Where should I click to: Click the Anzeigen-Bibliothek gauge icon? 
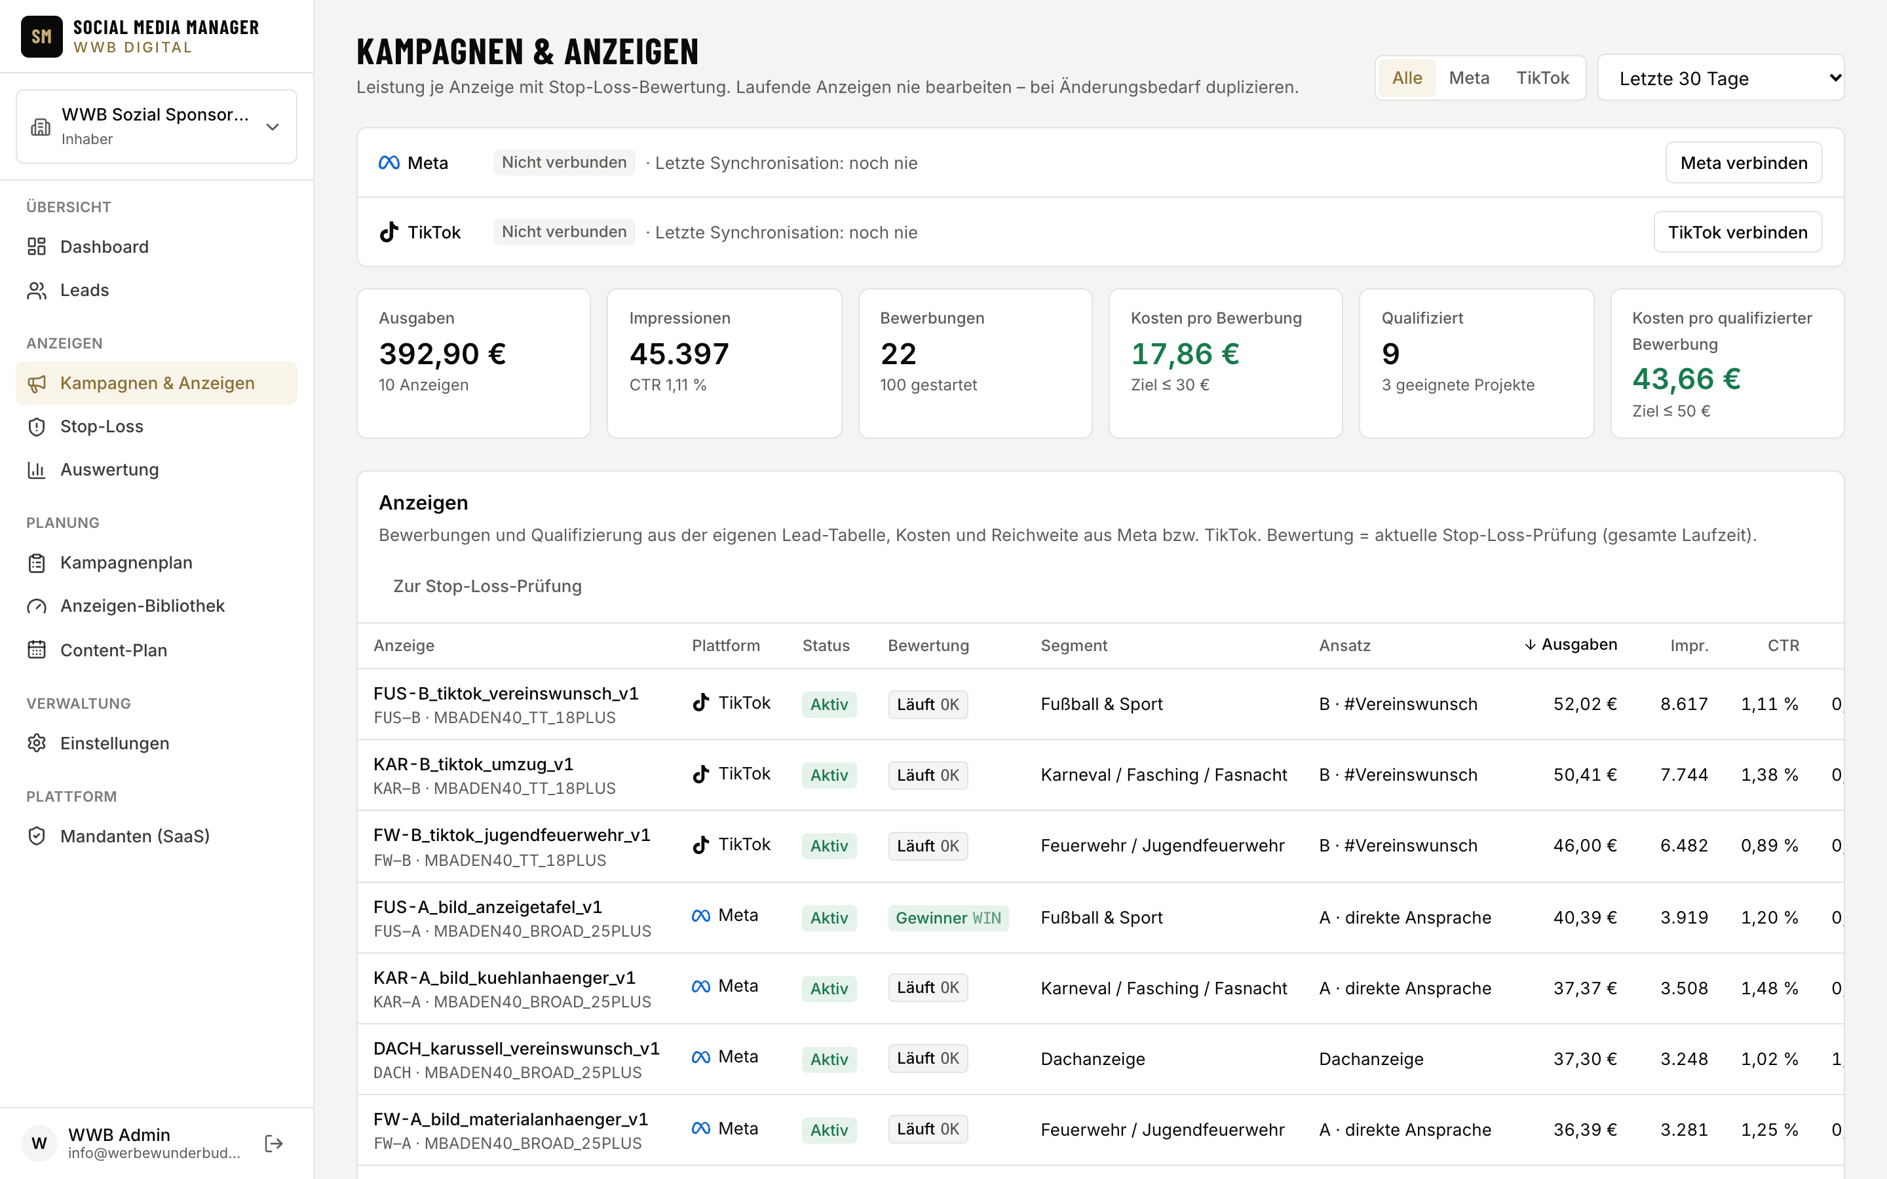[37, 606]
